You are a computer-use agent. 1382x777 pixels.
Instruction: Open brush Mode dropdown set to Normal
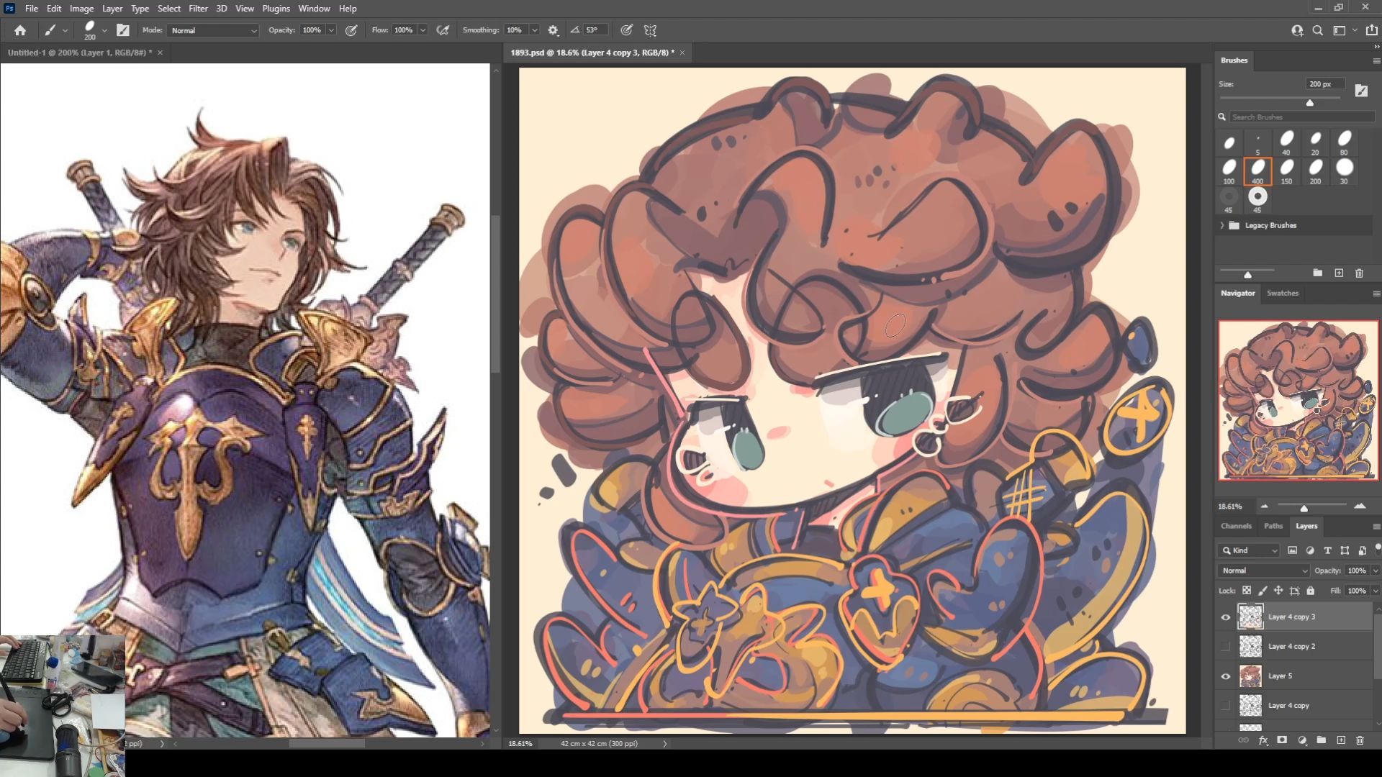[x=213, y=30]
